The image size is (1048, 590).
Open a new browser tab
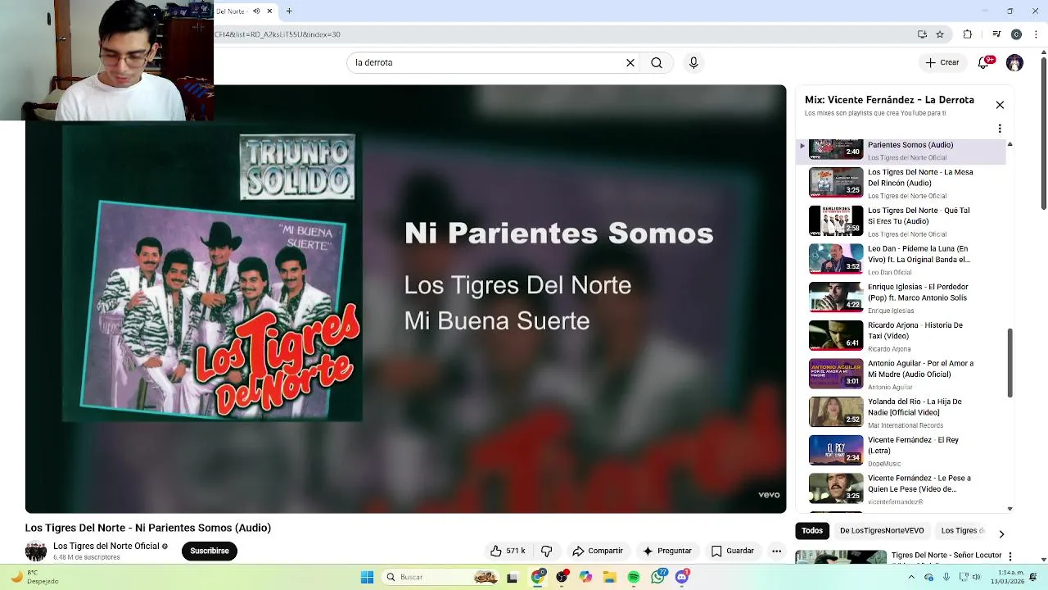click(x=288, y=11)
